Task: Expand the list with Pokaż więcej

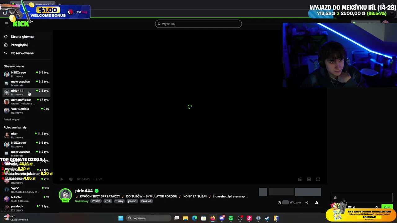Action: [x=11, y=120]
